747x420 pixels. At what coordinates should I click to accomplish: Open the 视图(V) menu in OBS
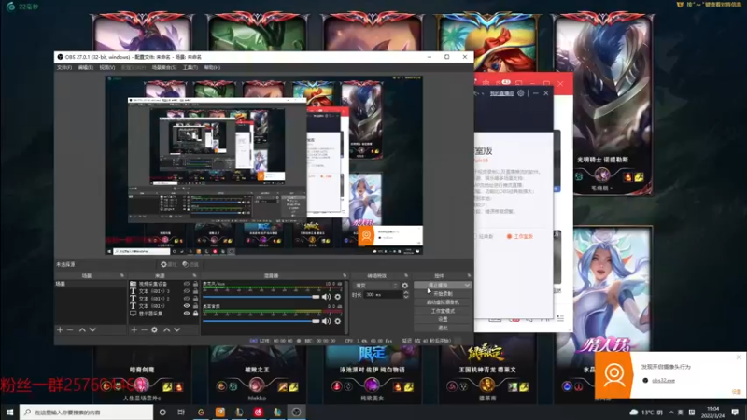pos(106,67)
